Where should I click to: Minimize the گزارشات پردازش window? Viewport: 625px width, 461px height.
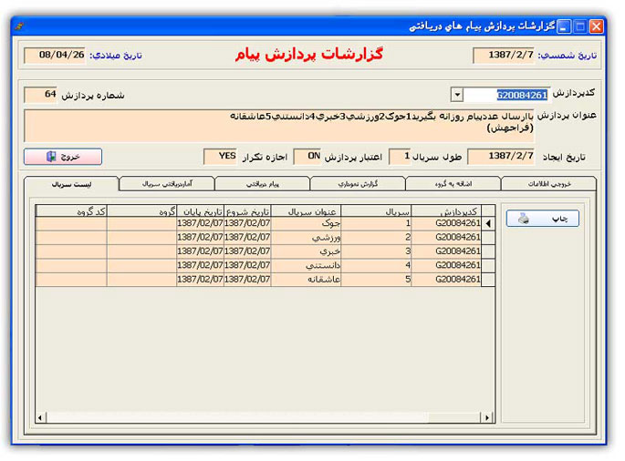pos(564,26)
